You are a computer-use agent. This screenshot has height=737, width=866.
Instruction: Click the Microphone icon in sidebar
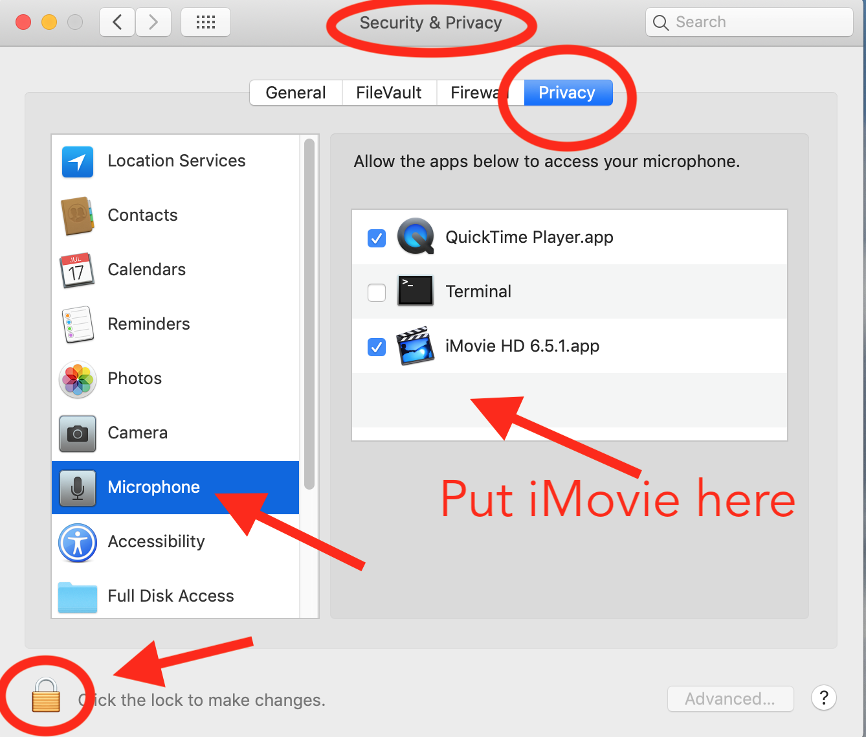click(78, 488)
